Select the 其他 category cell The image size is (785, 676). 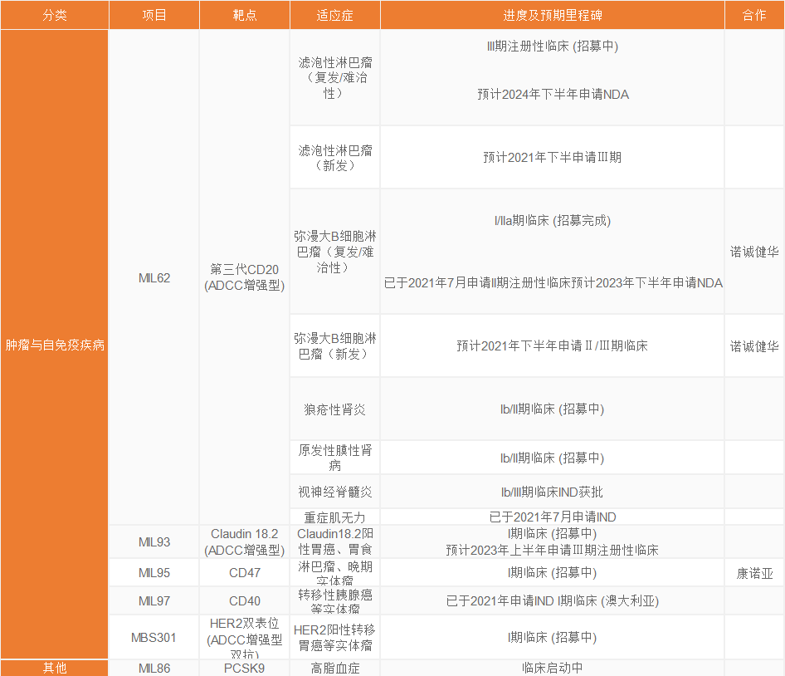pos(54,668)
